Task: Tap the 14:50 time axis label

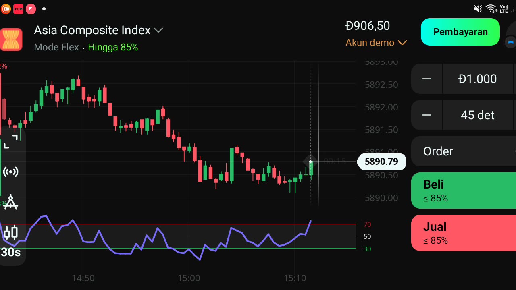Action: [83, 278]
